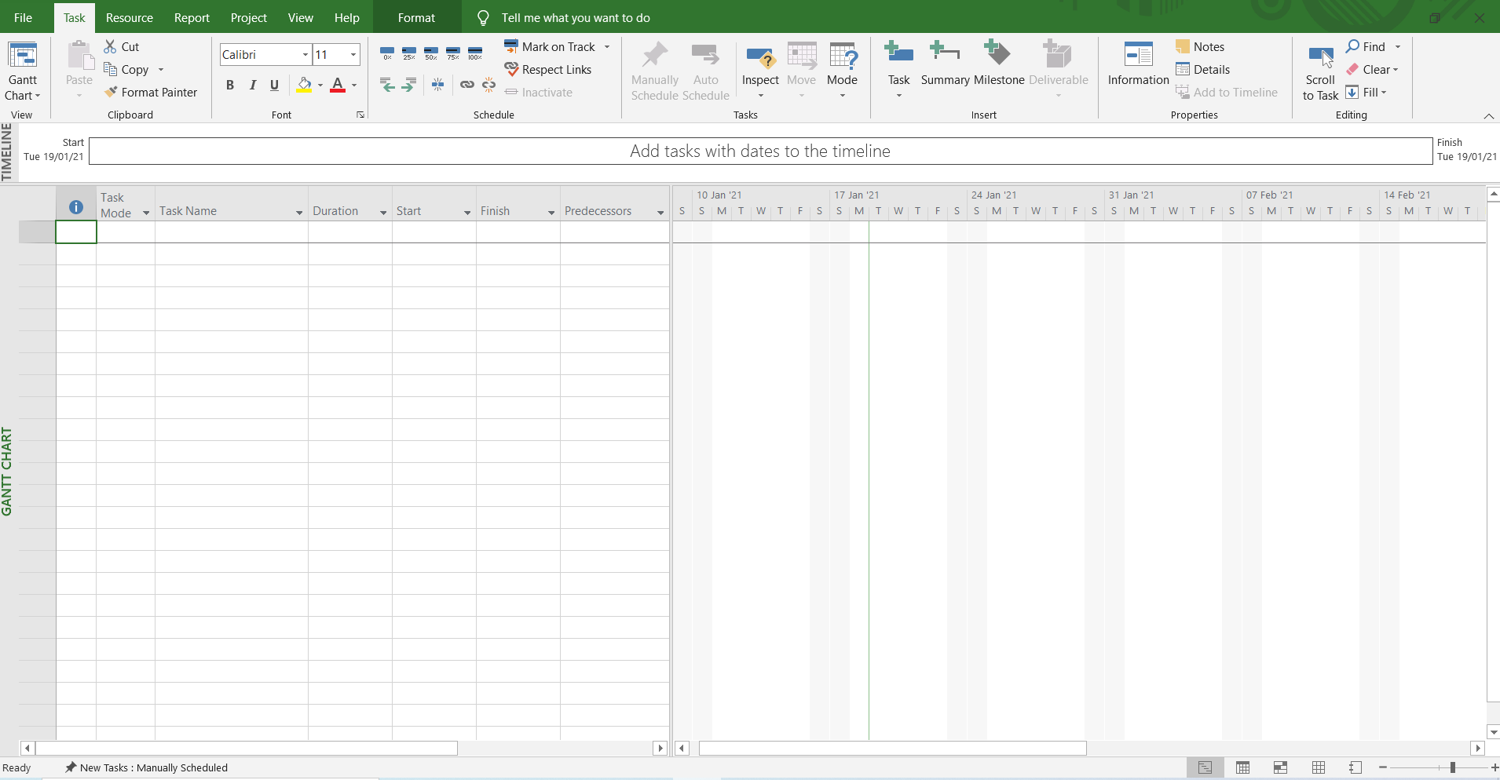Open Task Mode column filter dropdown
Image resolution: width=1500 pixels, height=780 pixels.
[146, 213]
